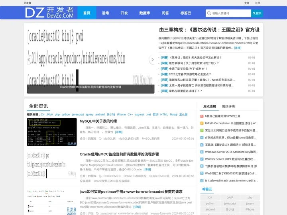Open the 问答 nav item
This screenshot has width=287, height=215.
[x=165, y=13]
